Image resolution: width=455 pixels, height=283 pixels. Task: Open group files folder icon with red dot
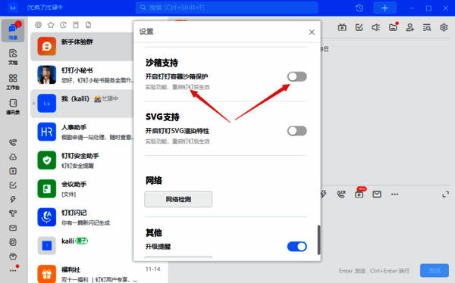393,27
